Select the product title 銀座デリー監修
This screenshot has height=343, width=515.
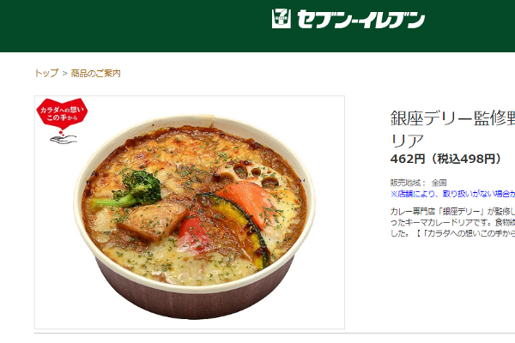(452, 118)
